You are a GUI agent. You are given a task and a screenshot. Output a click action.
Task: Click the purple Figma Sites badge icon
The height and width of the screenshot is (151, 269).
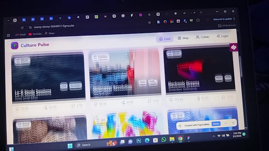(x=233, y=47)
